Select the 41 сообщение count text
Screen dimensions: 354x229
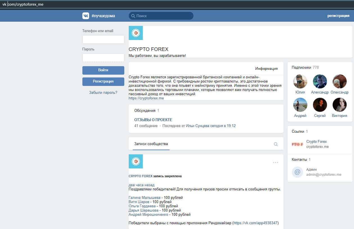146,126
